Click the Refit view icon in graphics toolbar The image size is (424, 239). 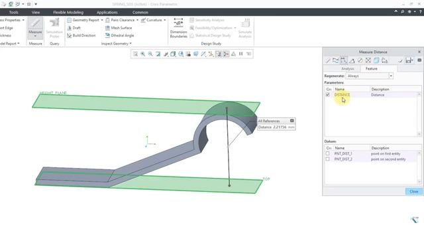coord(135,54)
